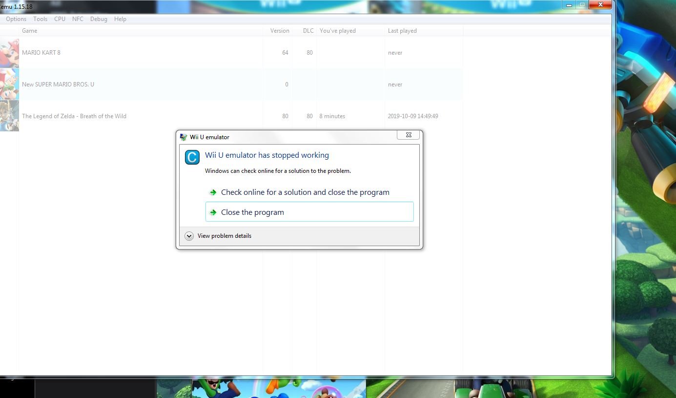Close the Cemu main window
This screenshot has height=398, width=676.
pos(600,4)
